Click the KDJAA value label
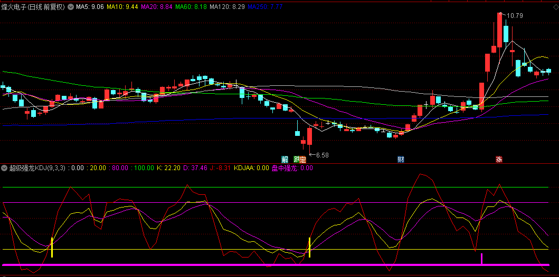Image resolution: width=559 pixels, height=277 pixels. click(x=251, y=168)
